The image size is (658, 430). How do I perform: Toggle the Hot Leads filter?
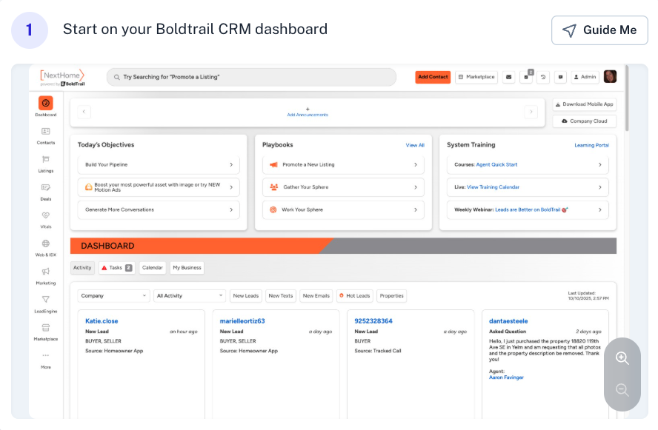354,296
